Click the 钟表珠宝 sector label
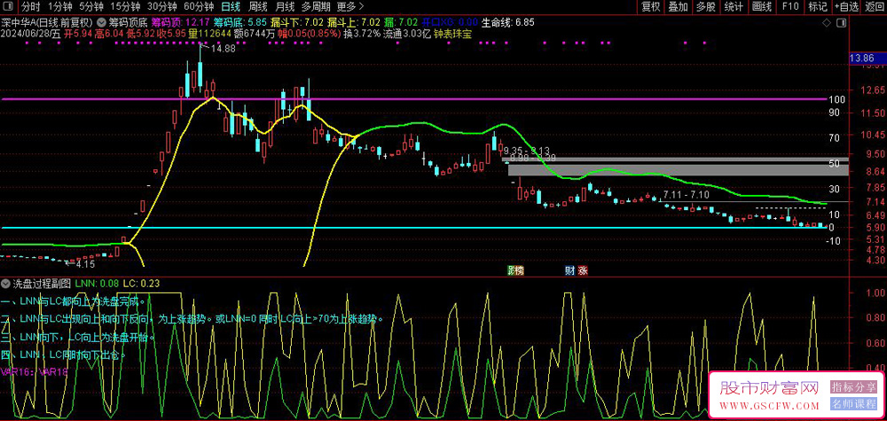 click(452, 34)
